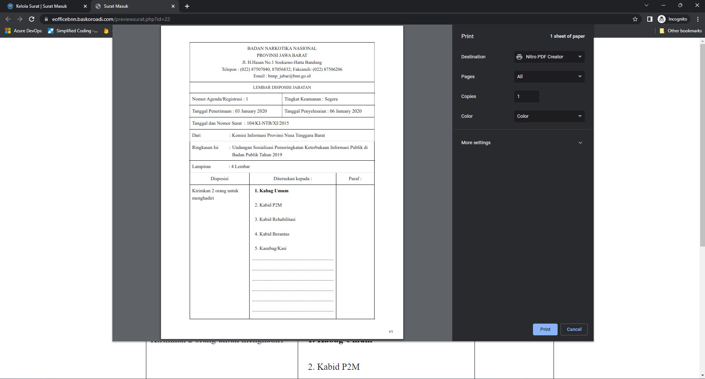This screenshot has width=705, height=379.
Task: Click the browser Forward arrow
Action: [20, 19]
